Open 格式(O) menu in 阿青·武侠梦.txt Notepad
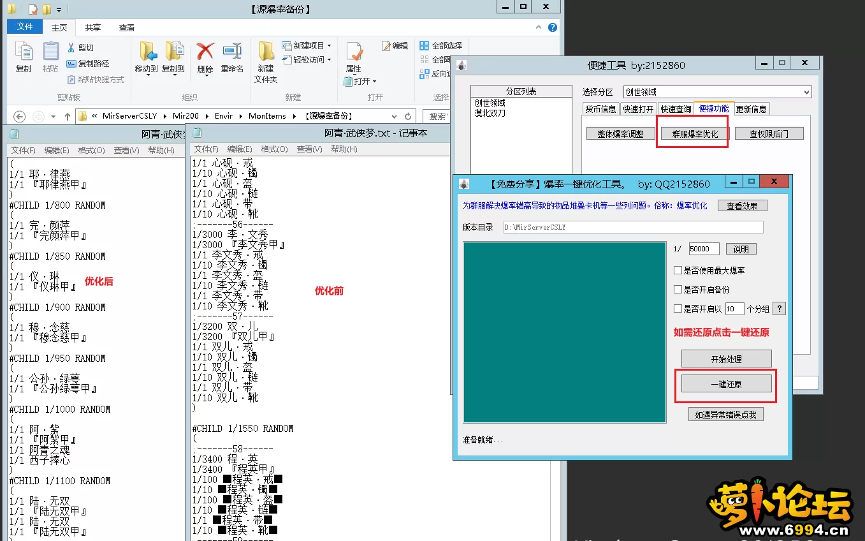This screenshot has width=865, height=541. 274,149
